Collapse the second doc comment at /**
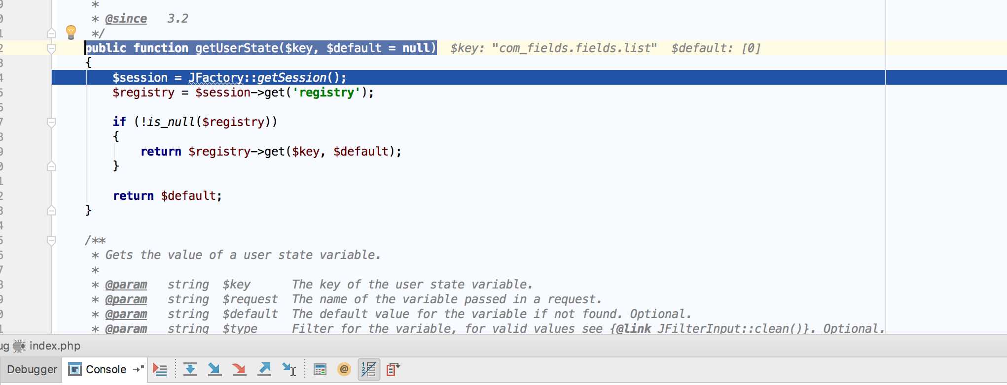This screenshot has width=1007, height=385. [x=51, y=240]
